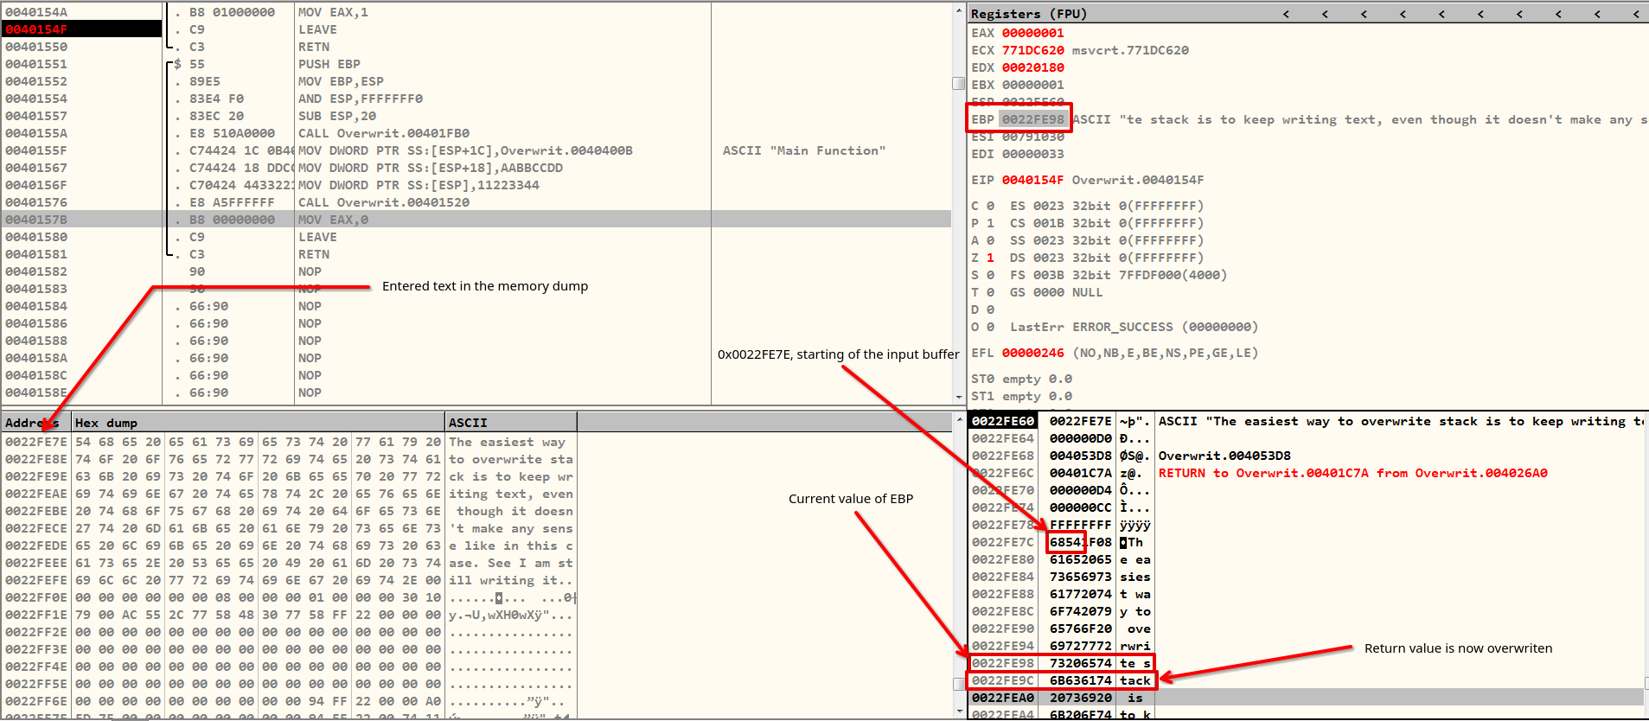The width and height of the screenshot is (1649, 721).
Task: Select stack row at address 0022FE98
Action: [x=1307, y=663]
